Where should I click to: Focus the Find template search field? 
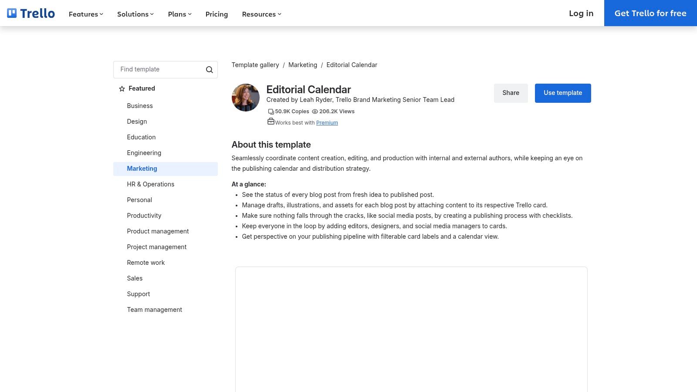[159, 70]
